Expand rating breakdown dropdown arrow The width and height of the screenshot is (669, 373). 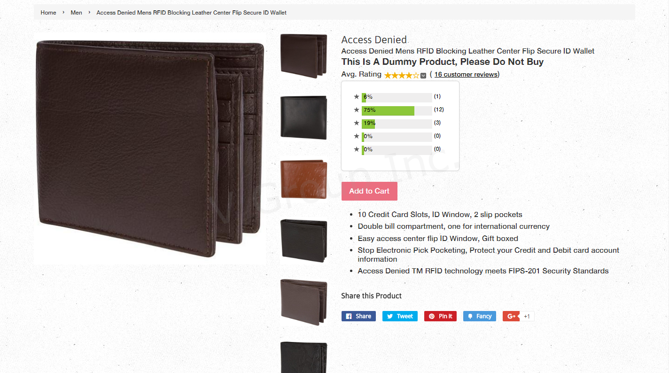click(423, 76)
